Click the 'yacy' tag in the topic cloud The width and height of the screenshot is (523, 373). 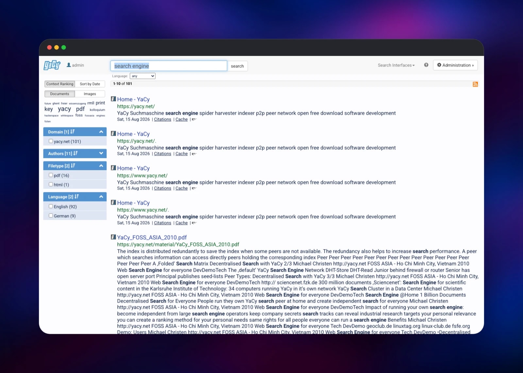point(64,109)
